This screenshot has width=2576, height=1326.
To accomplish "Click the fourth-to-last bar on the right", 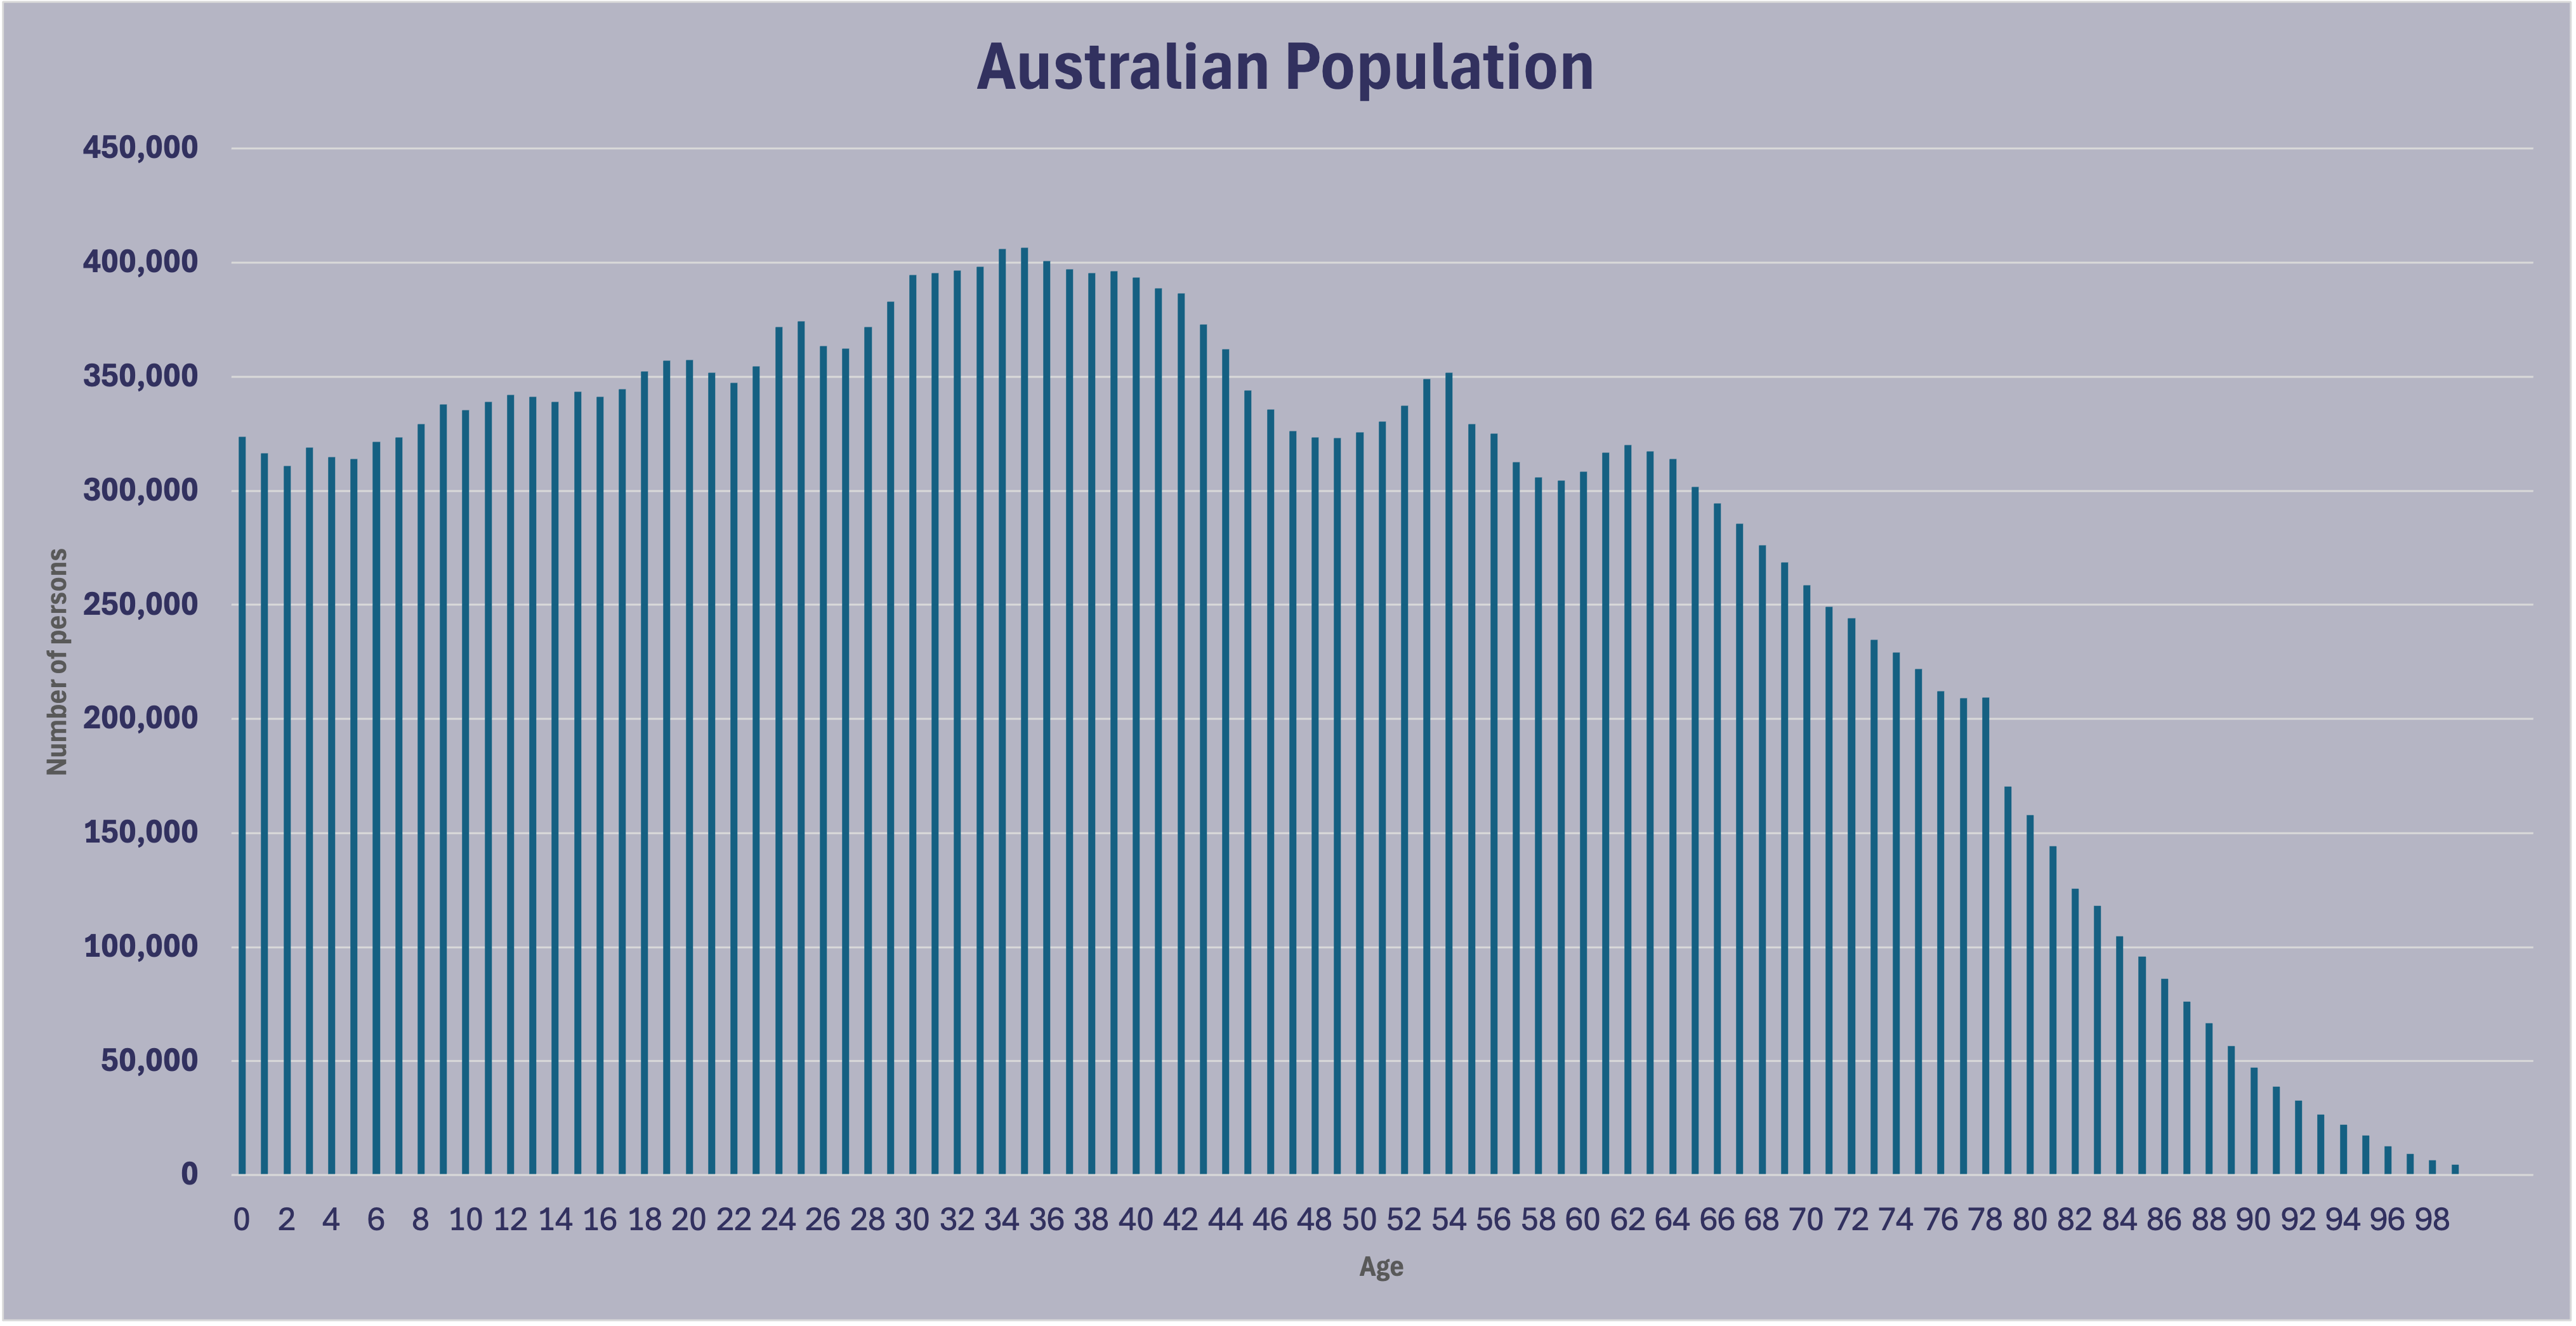I will click(2388, 1160).
